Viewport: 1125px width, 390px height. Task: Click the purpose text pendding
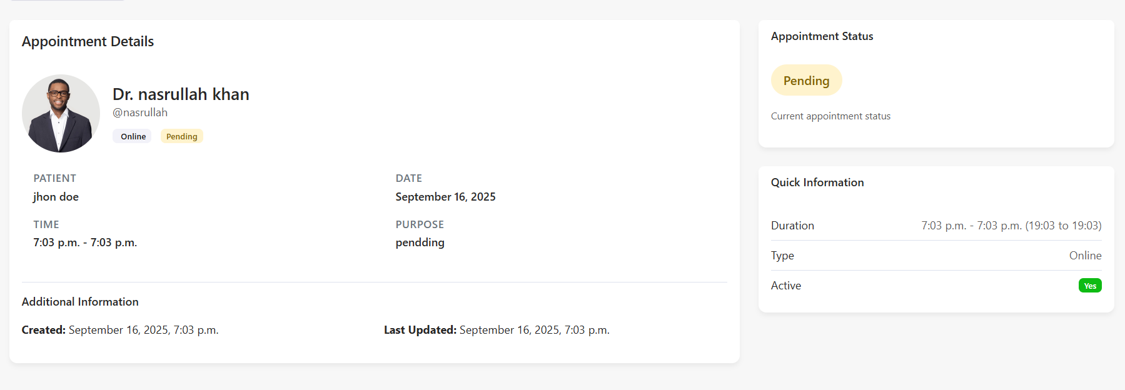(420, 242)
